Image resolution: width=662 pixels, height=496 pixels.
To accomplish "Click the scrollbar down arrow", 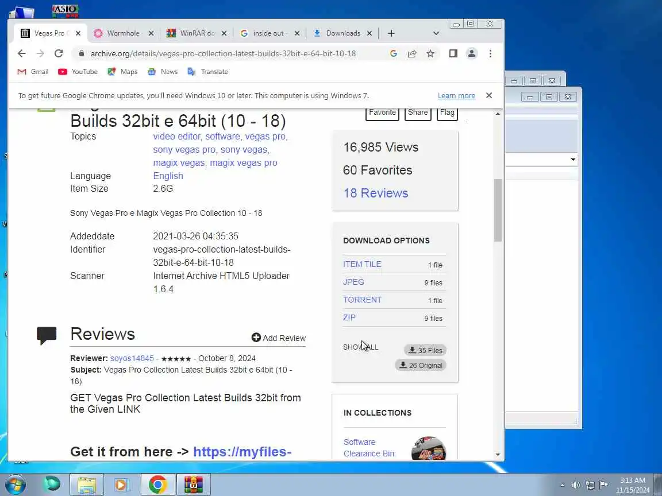I will (x=498, y=454).
